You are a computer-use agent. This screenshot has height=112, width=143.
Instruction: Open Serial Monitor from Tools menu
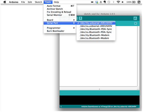[60, 15]
